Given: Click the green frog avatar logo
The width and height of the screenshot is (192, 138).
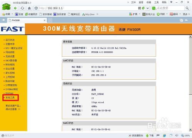Looking at the screenshot, I should point(6,7).
